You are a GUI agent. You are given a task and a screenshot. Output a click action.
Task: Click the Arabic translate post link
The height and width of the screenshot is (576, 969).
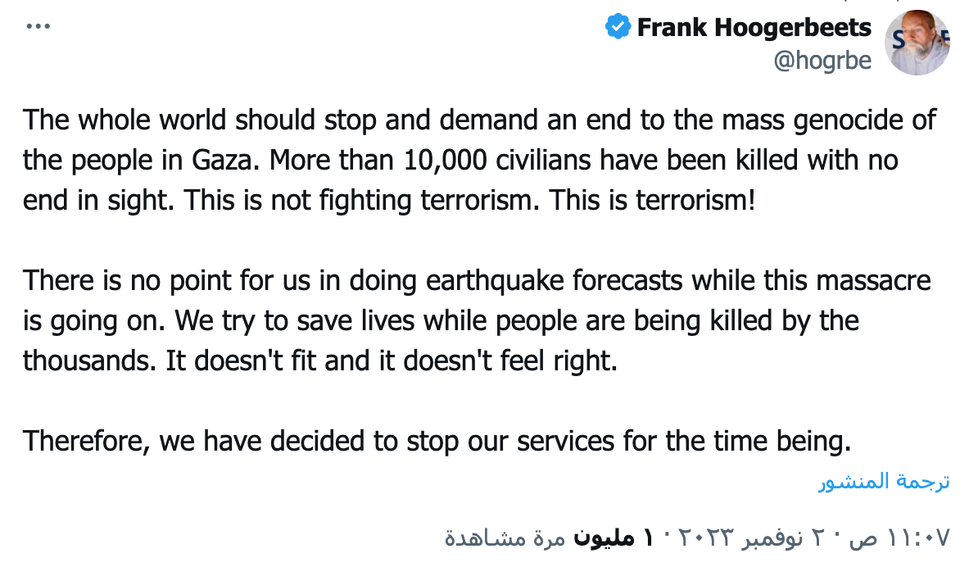click(x=885, y=481)
